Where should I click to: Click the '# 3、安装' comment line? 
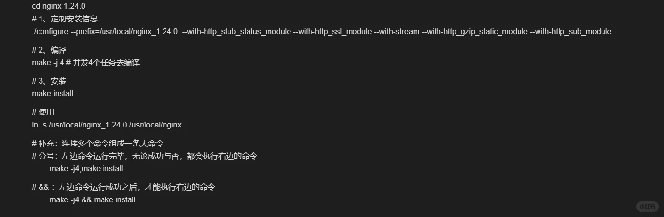point(49,81)
